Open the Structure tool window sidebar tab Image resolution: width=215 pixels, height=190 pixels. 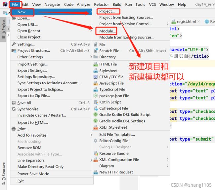click(x=3, y=173)
